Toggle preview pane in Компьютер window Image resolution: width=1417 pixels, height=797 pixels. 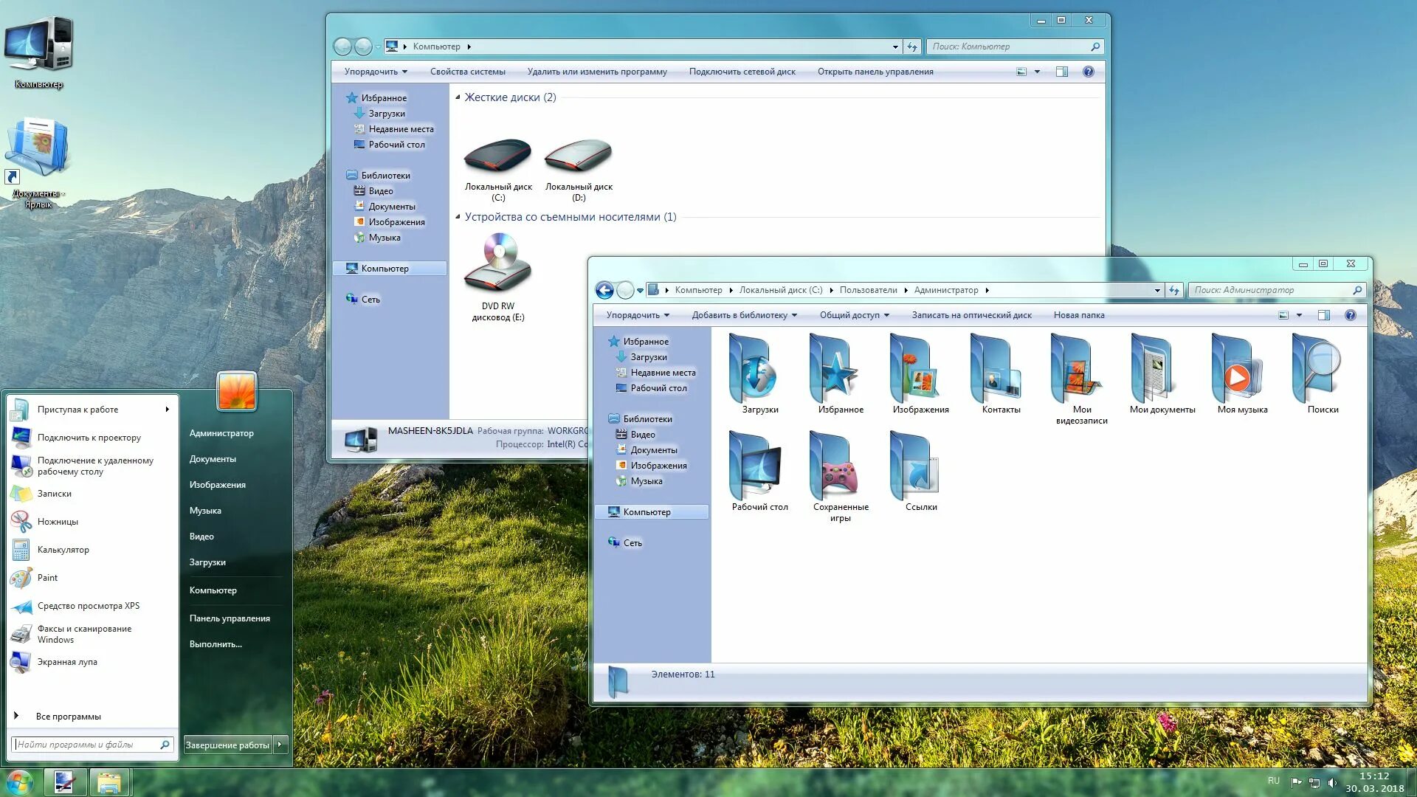pos(1062,72)
